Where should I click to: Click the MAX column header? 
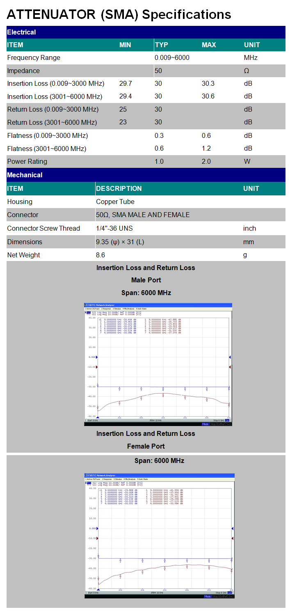tap(209, 45)
